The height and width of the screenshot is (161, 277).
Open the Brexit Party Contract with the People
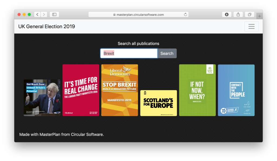tap(236, 90)
